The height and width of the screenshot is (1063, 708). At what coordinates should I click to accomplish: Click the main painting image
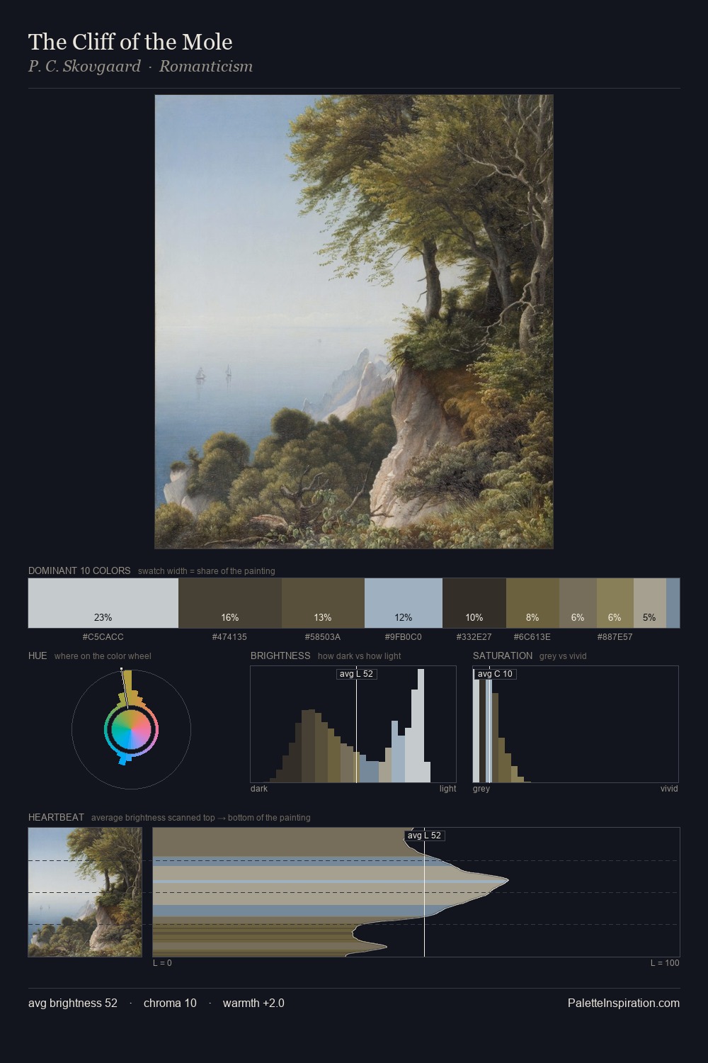pos(354,322)
